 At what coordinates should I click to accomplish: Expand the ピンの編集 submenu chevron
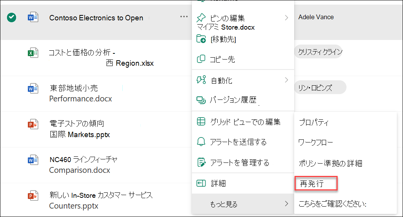point(286,18)
